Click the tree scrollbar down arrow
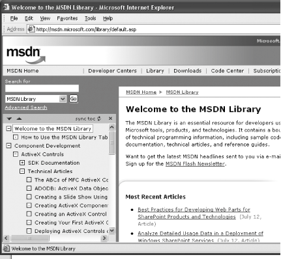 (x=111, y=230)
